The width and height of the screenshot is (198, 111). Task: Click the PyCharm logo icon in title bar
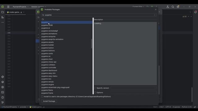click(x=2, y=7)
